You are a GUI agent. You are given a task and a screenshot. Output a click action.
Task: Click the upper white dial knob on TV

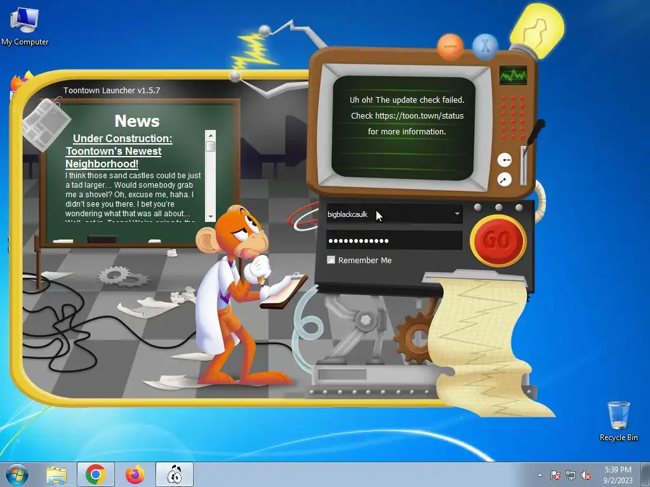pos(504,160)
